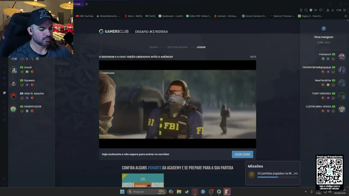Image resolution: width=349 pixels, height=196 pixels.
Task: Open the pinboard pin icon in toolbar
Action: [301, 10]
